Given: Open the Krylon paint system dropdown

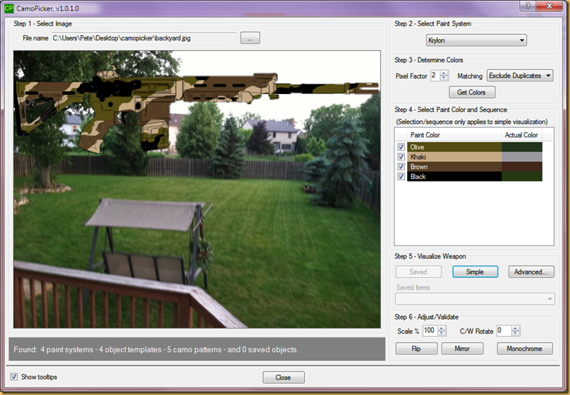Looking at the screenshot, I should pos(476,40).
